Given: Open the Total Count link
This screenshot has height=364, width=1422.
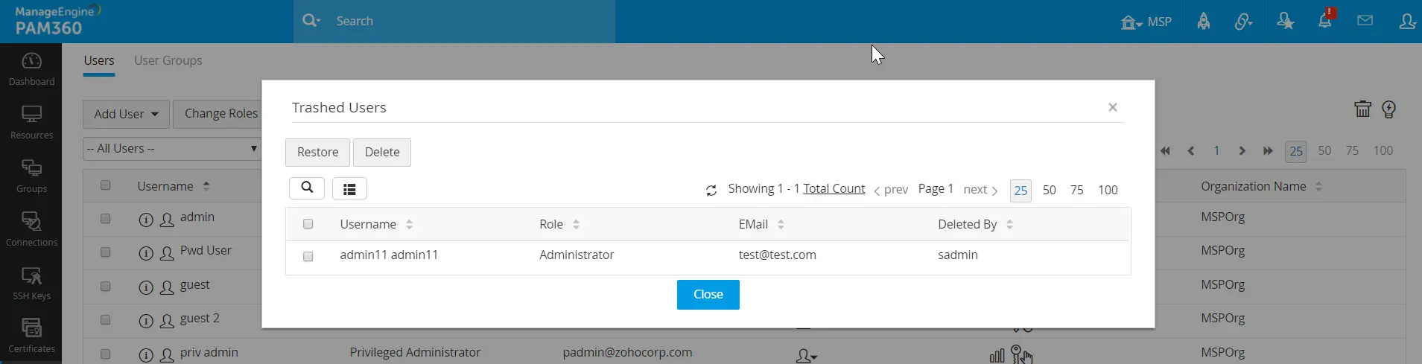Looking at the screenshot, I should pyautogui.click(x=834, y=189).
